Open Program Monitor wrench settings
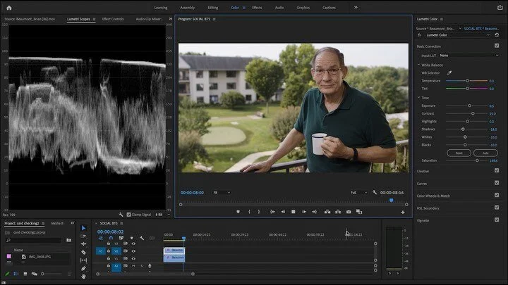 (x=375, y=192)
